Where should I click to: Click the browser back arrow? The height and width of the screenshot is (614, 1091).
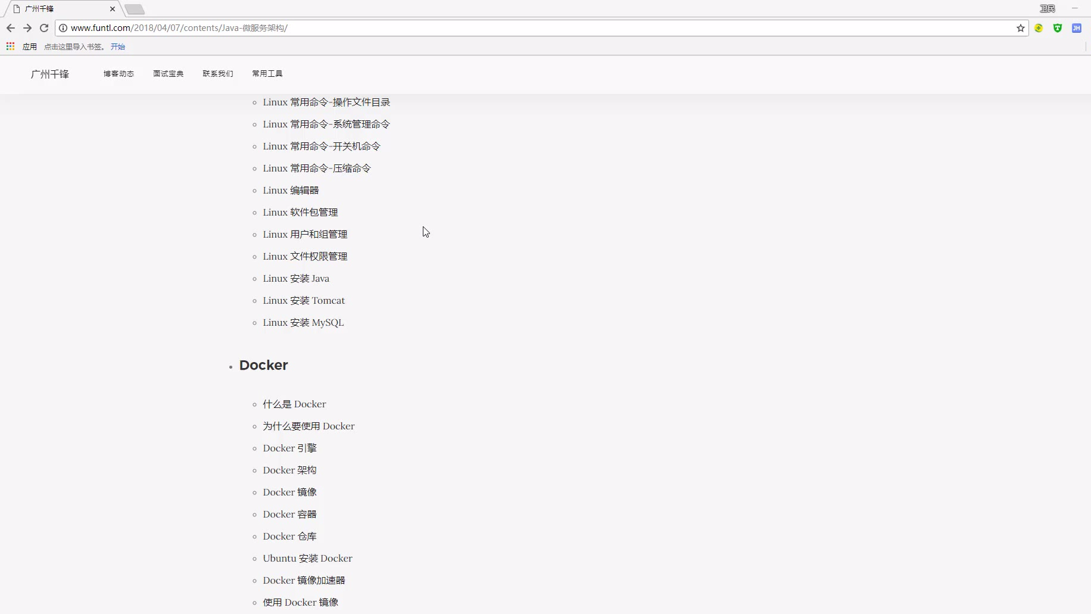(11, 28)
